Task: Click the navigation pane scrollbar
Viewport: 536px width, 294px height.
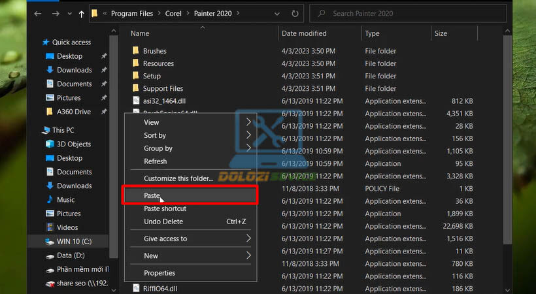Action: (x=114, y=147)
